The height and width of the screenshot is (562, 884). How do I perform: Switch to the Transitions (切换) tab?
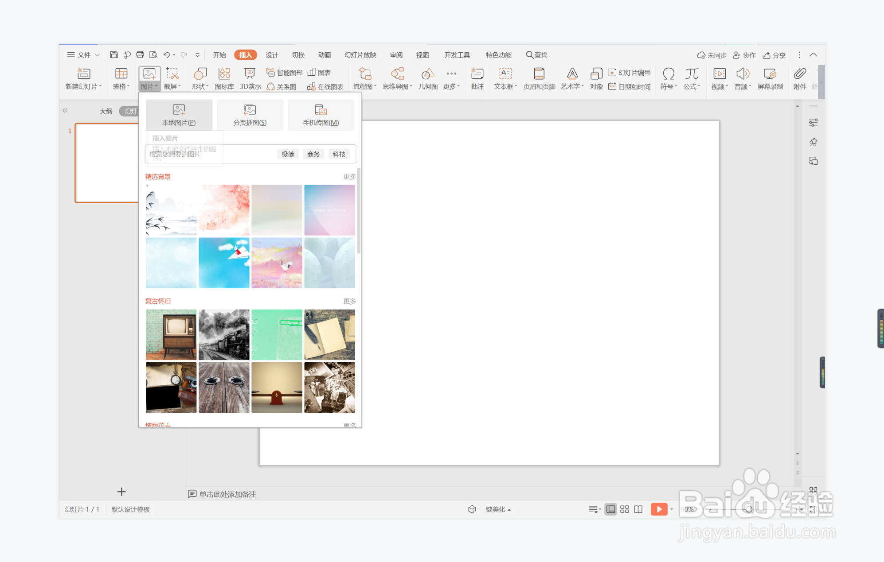pos(298,55)
